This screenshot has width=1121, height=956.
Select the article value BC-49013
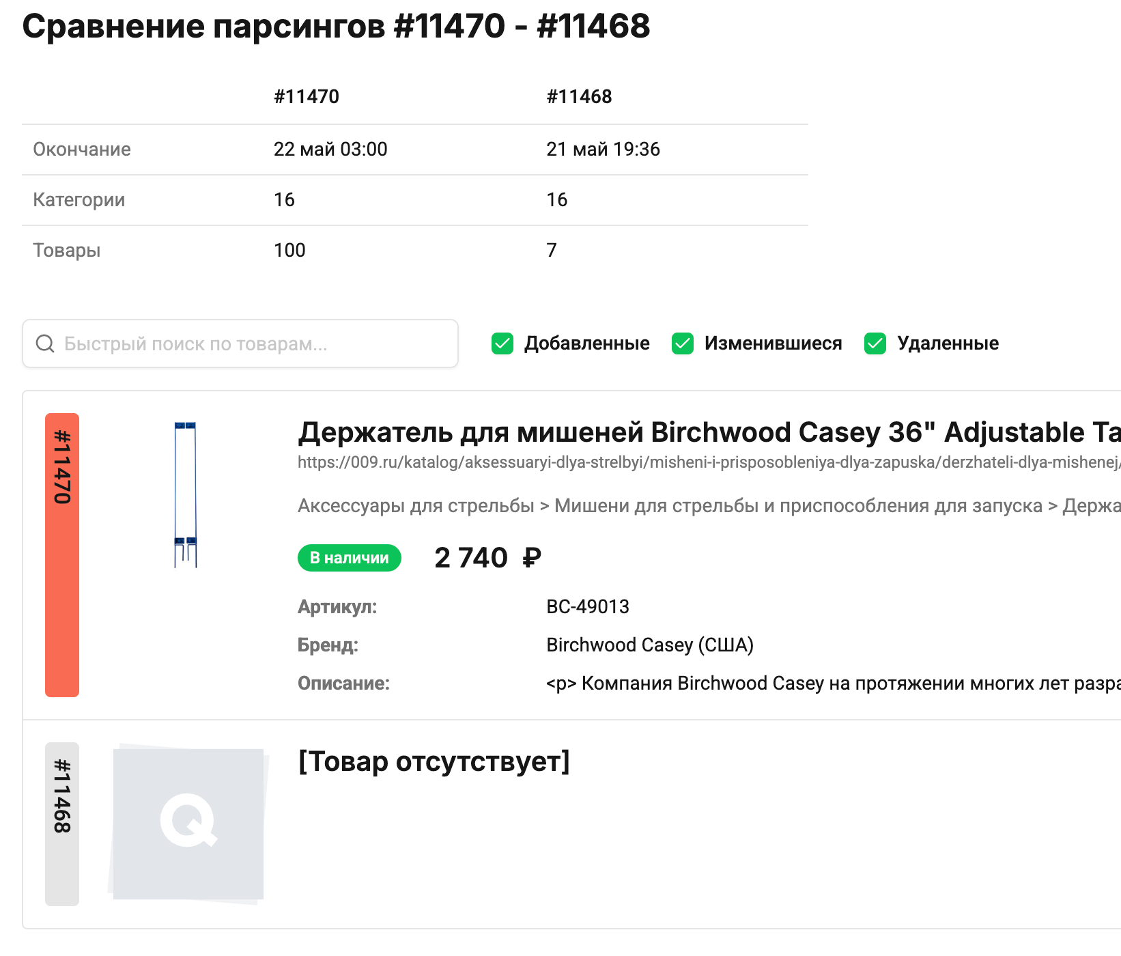[588, 606]
